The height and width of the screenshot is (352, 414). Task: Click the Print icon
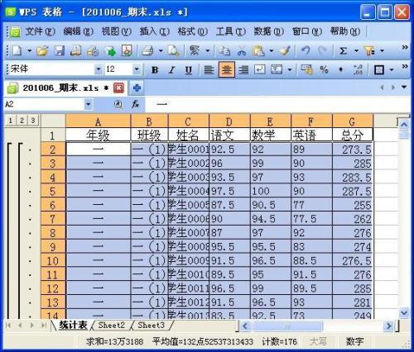coord(147,51)
